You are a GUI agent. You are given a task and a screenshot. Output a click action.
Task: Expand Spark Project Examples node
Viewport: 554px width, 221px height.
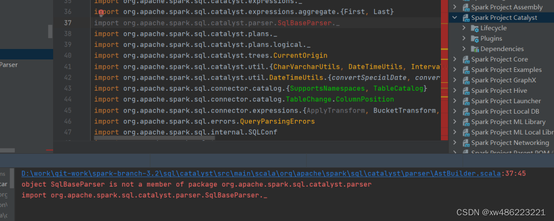pyautogui.click(x=455, y=70)
